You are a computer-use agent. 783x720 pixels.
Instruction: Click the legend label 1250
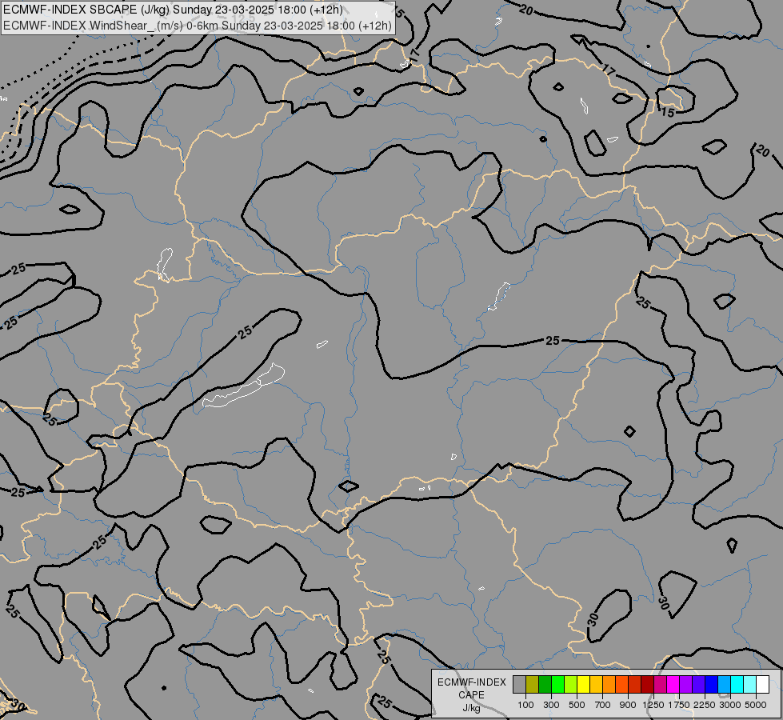click(653, 705)
